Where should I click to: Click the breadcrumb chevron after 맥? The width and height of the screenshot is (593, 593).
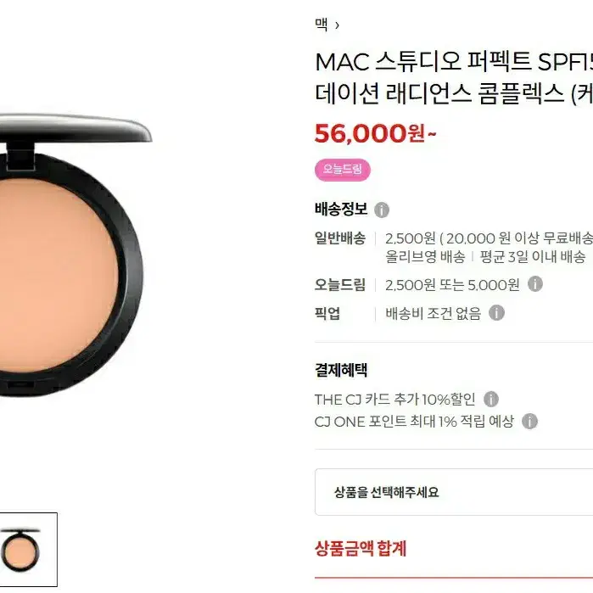[x=337, y=25]
